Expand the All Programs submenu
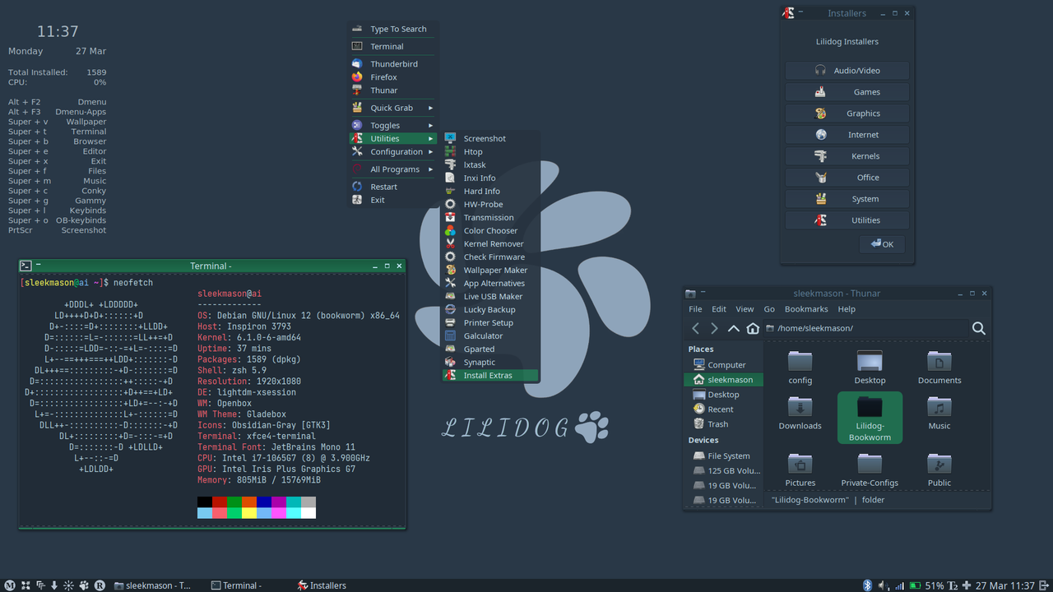The width and height of the screenshot is (1053, 592). [393, 169]
